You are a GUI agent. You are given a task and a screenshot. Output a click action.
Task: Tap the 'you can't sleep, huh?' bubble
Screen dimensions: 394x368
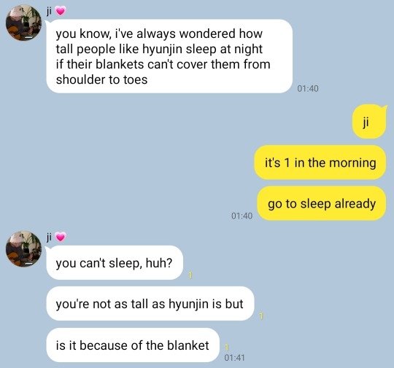[115, 262]
